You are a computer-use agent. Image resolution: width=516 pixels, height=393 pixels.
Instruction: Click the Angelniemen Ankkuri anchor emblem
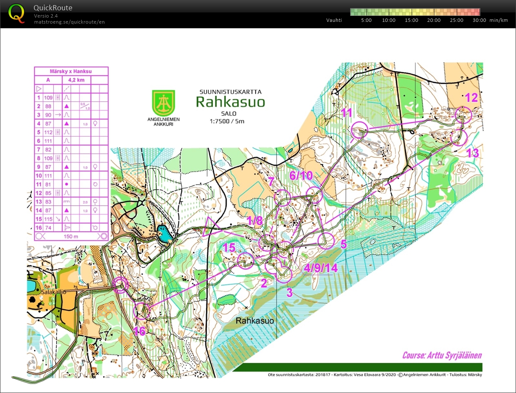163,102
